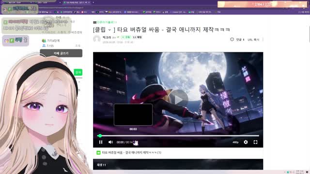Switch the video to fullscreen

click(255, 142)
